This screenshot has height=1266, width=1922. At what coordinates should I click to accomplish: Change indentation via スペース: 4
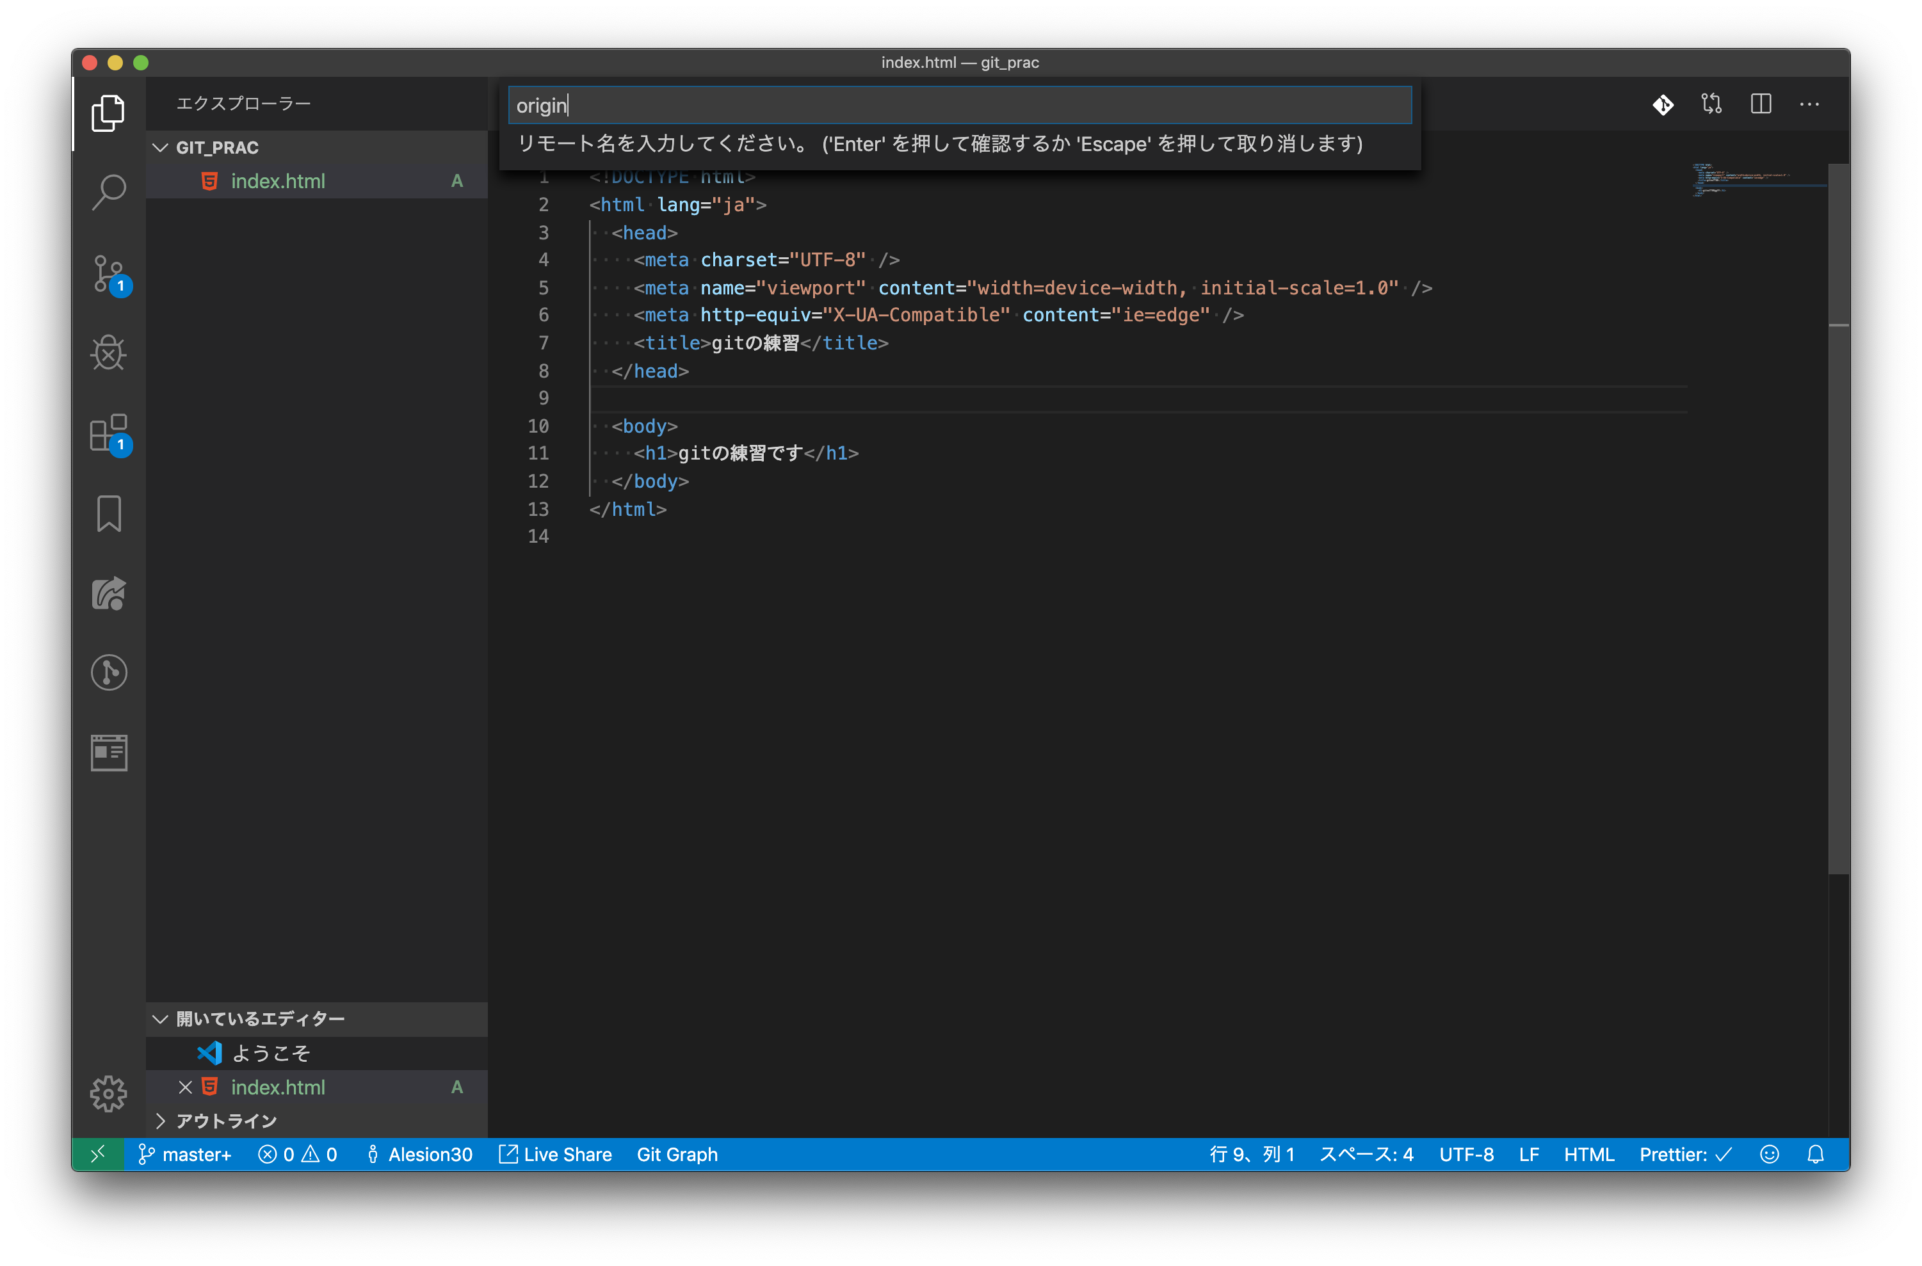point(1366,1155)
